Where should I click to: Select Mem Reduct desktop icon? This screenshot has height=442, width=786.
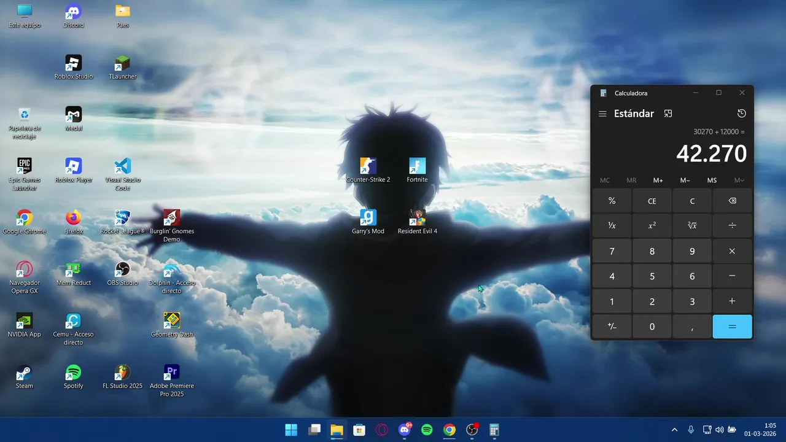73,274
